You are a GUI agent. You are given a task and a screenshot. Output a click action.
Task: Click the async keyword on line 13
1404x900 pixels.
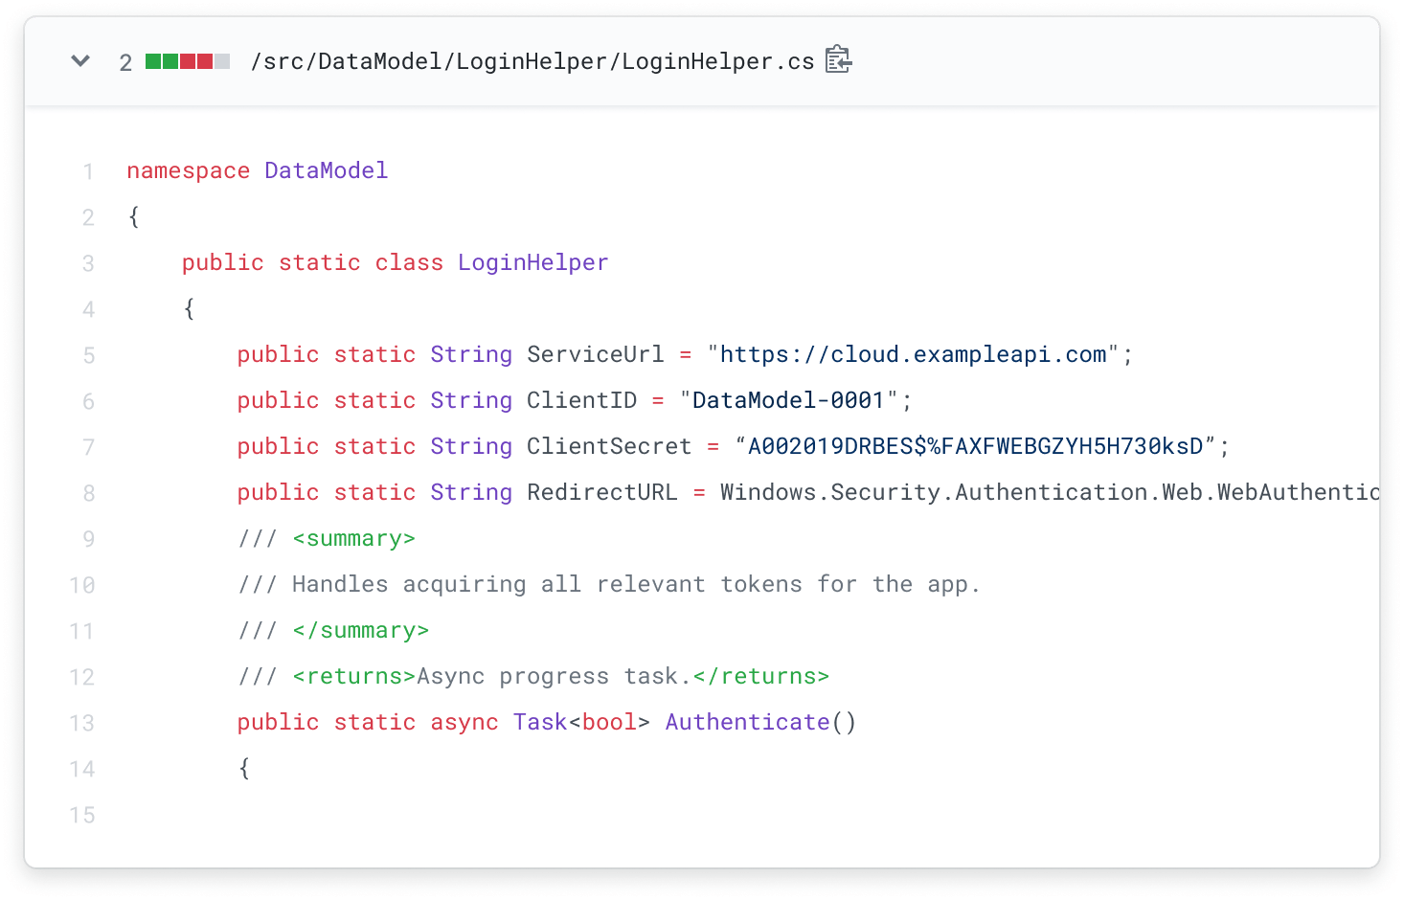tap(464, 722)
